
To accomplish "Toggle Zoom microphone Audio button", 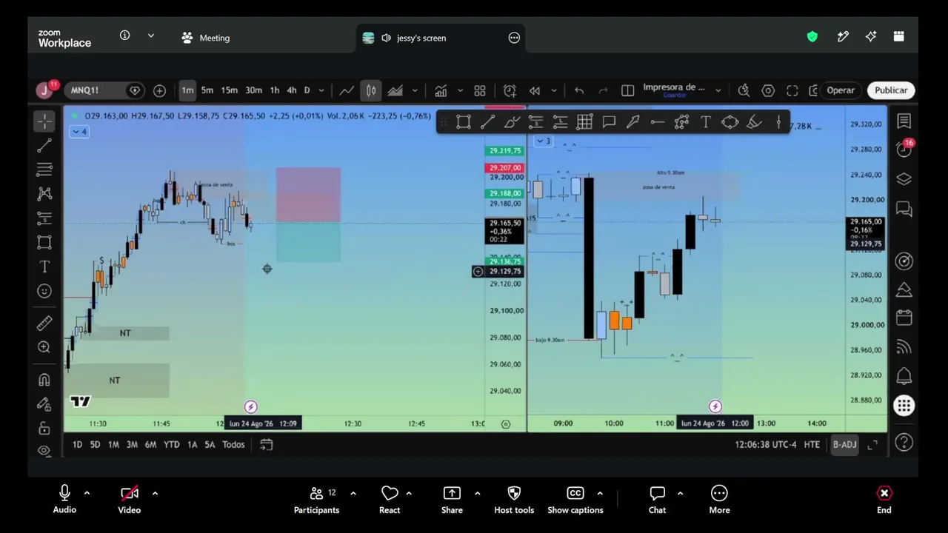I will 64,500.
